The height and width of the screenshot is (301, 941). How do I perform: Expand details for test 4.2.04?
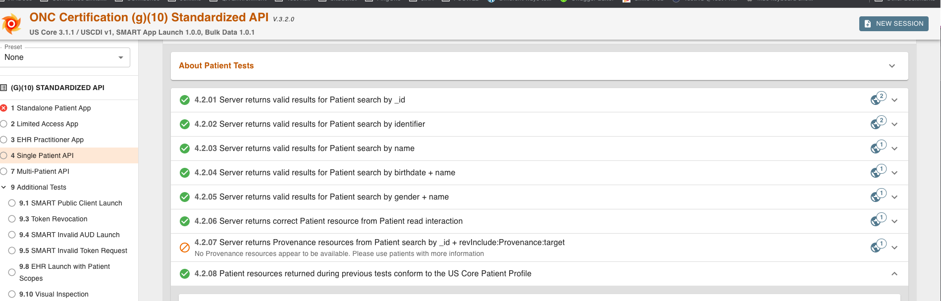[x=894, y=173]
